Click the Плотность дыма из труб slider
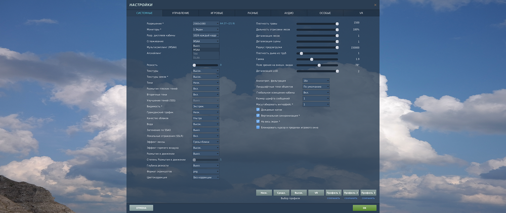The image size is (506, 213). pos(318,53)
